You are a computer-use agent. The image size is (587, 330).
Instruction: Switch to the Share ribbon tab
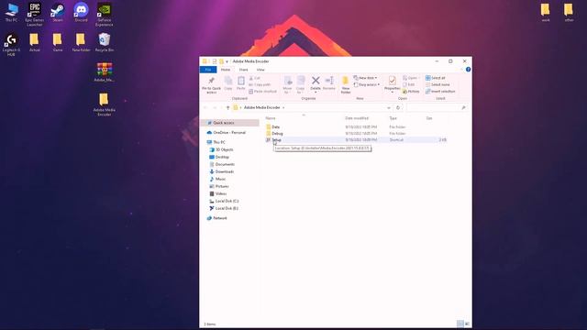pyautogui.click(x=243, y=70)
